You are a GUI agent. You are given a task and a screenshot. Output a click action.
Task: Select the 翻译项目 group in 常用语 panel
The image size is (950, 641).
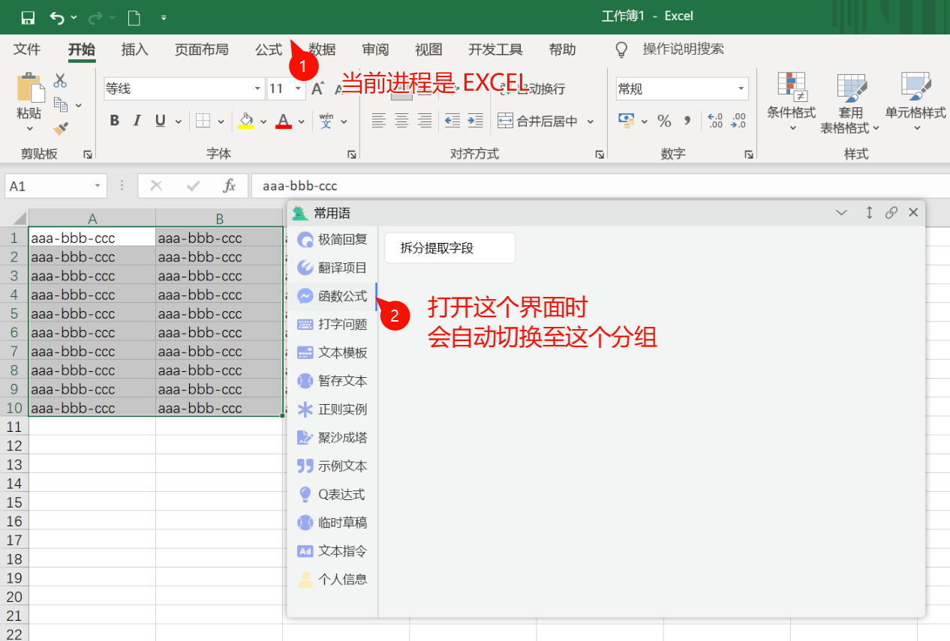pyautogui.click(x=332, y=268)
